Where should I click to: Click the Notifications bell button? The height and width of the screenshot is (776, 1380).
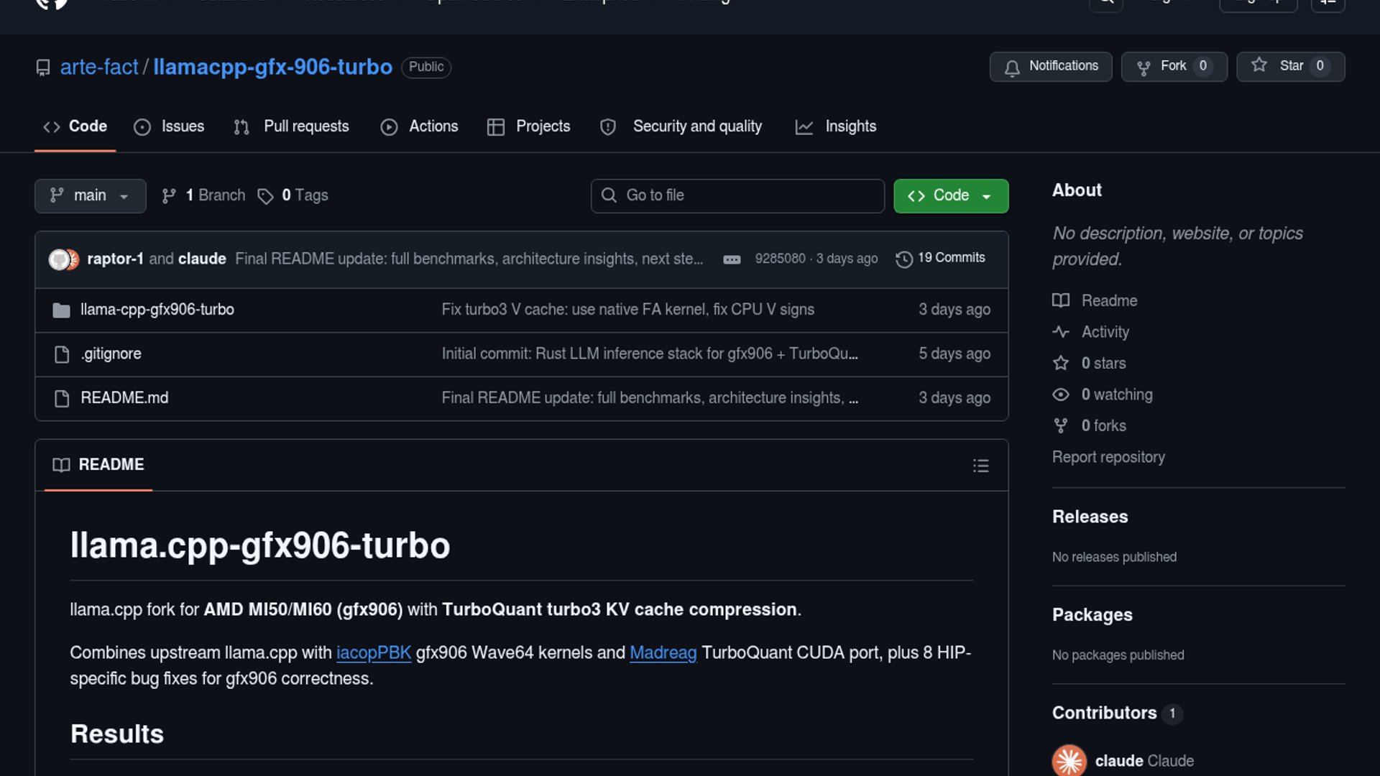pyautogui.click(x=1050, y=66)
